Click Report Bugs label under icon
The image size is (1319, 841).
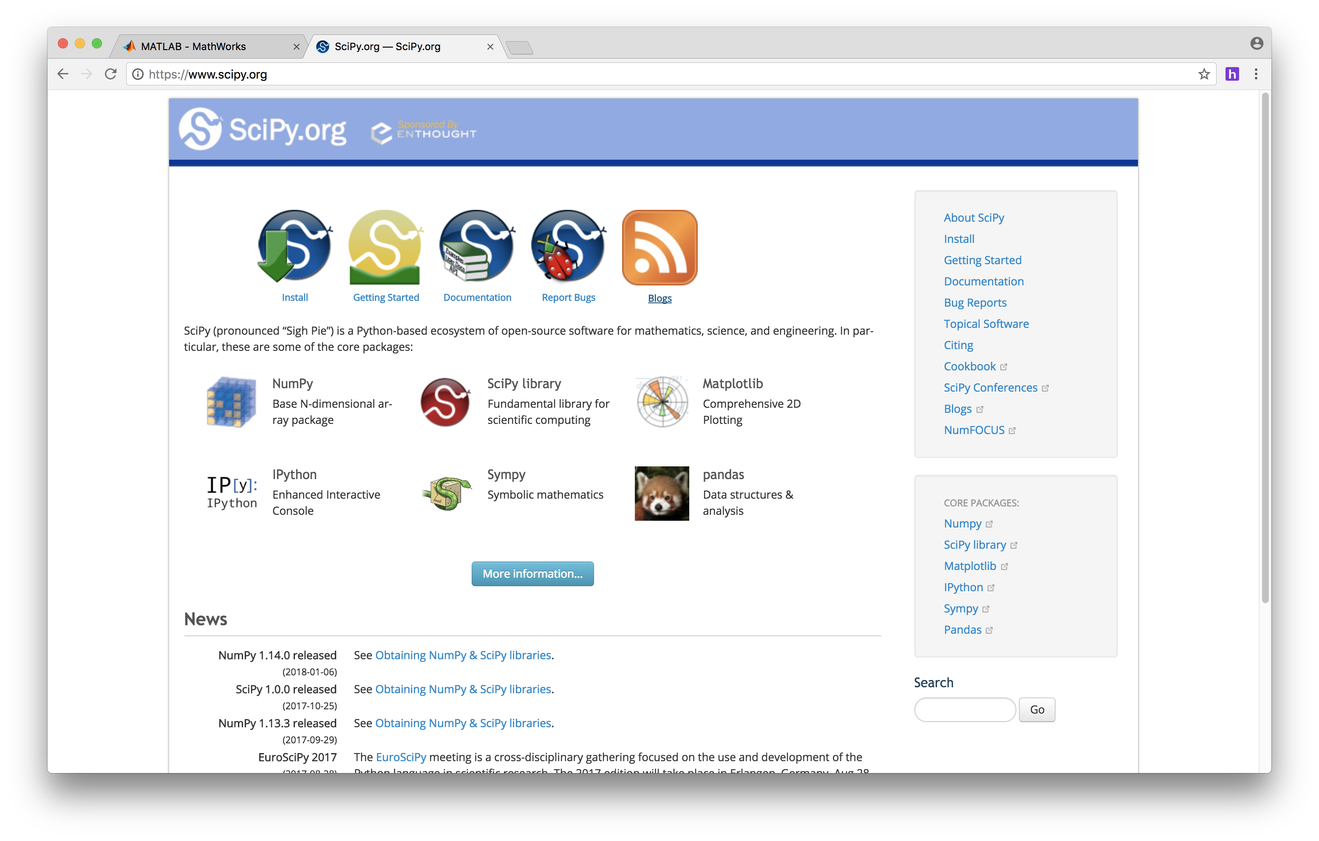pos(568,297)
